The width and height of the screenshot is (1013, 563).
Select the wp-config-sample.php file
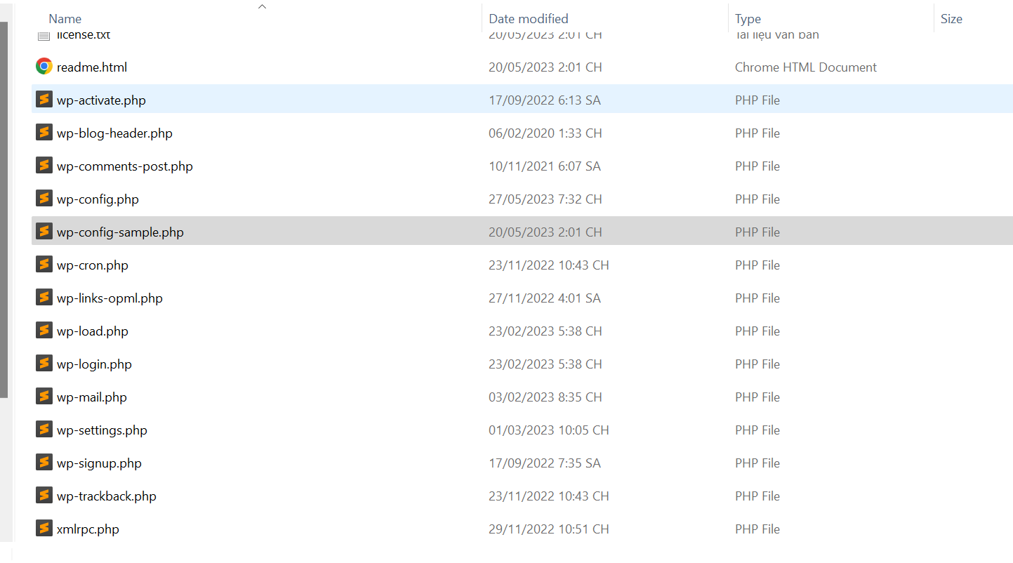coord(119,231)
